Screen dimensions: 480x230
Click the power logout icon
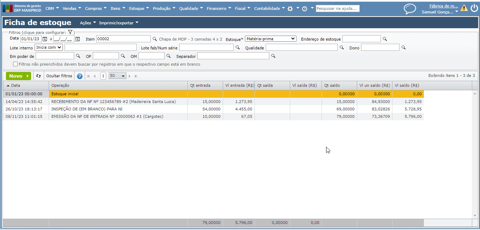click(x=474, y=8)
